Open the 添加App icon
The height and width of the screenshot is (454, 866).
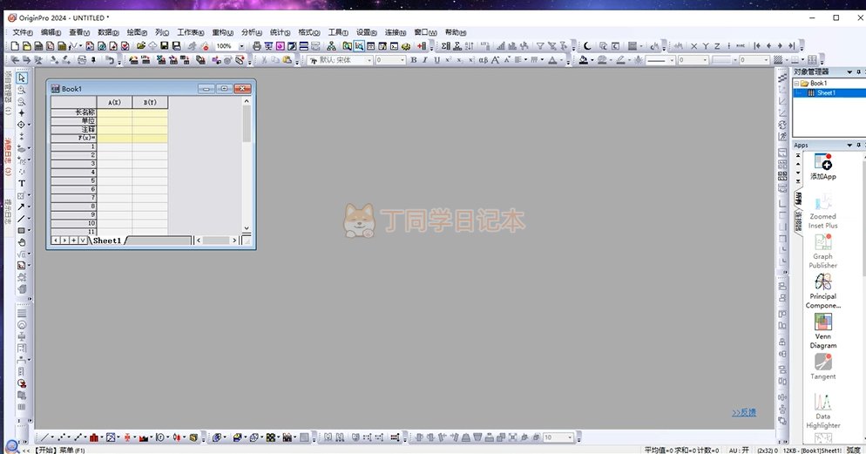[x=822, y=163]
